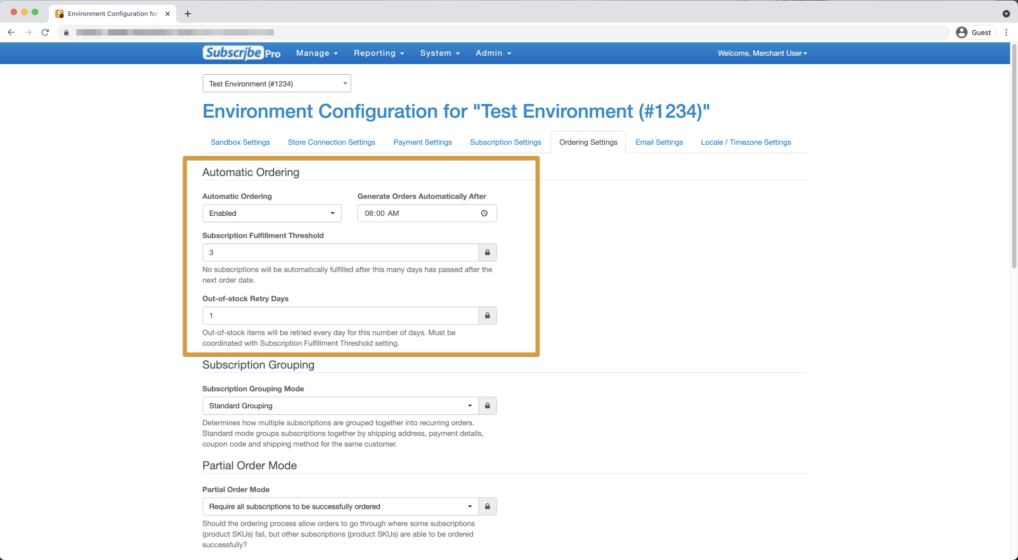
Task: Expand the Welcome, Merchant User dropdown
Action: point(762,53)
